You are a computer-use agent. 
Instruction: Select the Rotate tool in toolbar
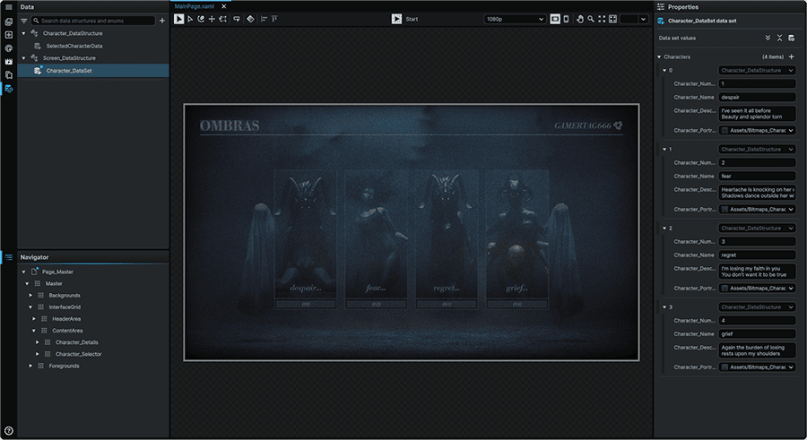coord(201,19)
